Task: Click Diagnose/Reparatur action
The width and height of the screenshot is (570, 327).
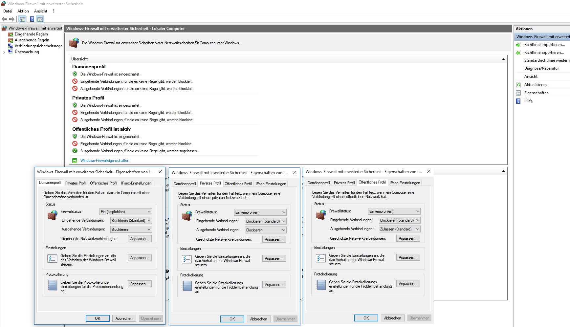Action: click(541, 68)
